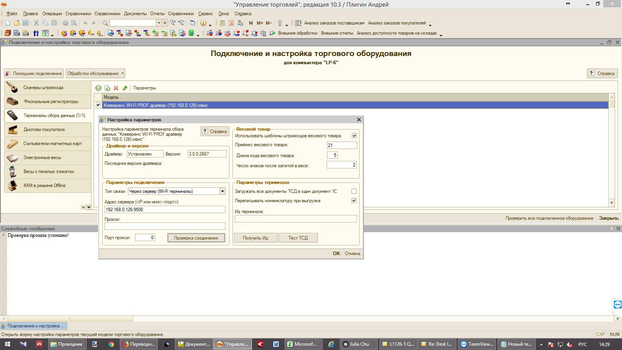Enable 'Загружать все документы ТСД в один документ 1С'

354,191
